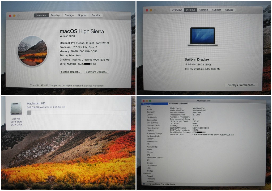Select USB in the Hardware list

149,168
